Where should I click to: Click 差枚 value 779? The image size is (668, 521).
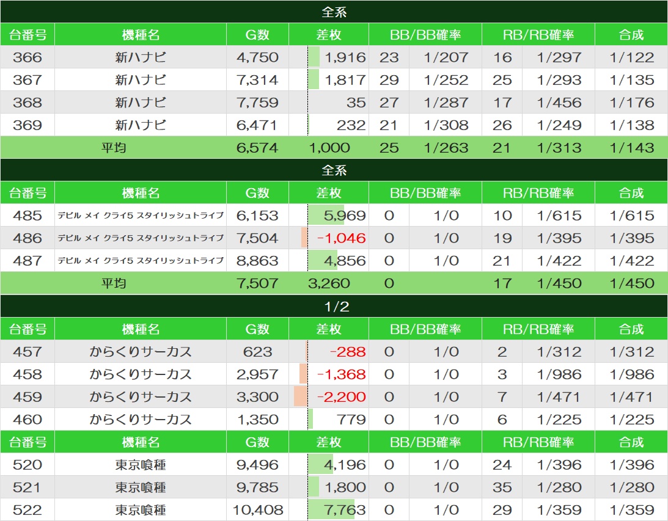point(351,419)
